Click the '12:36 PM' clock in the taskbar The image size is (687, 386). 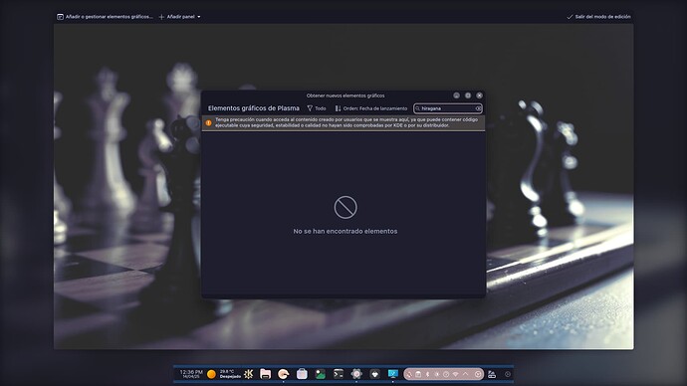(191, 374)
